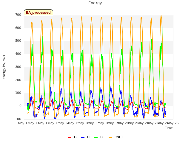Viewport: 191px width, 143px height.
Task: Click the BA_processed annotation label
Action: point(38,13)
